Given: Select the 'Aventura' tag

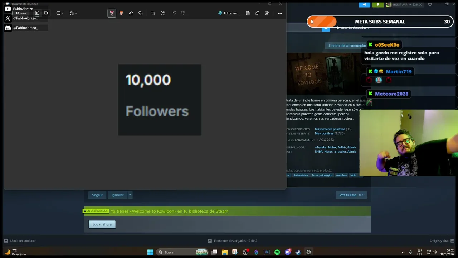Looking at the screenshot, I should 341,175.
